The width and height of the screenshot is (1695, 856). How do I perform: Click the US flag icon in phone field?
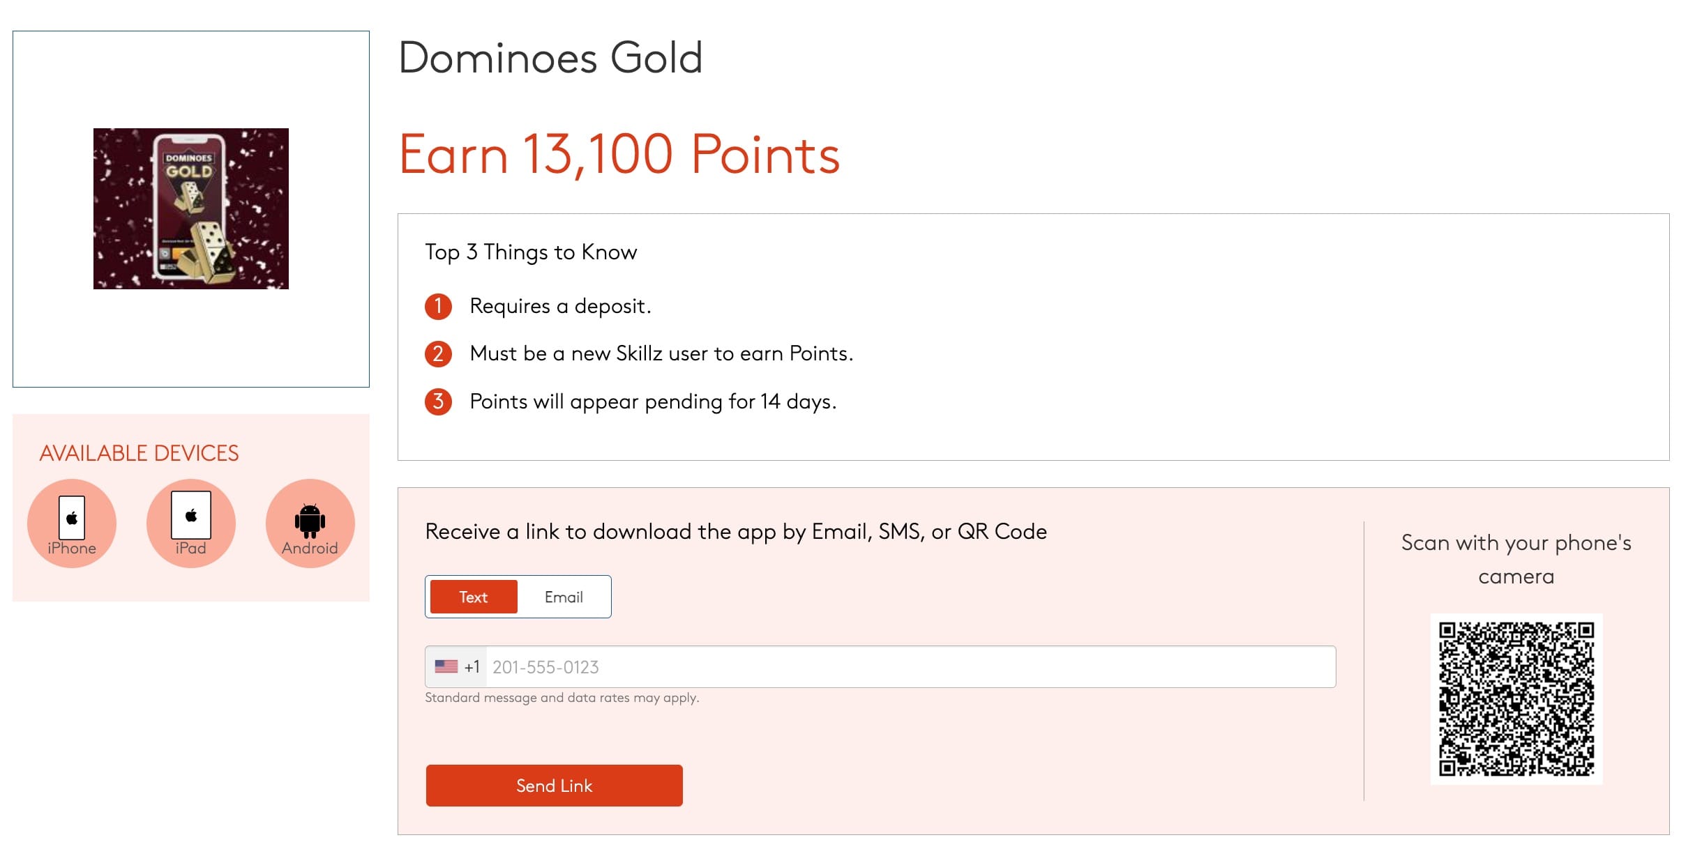[447, 666]
